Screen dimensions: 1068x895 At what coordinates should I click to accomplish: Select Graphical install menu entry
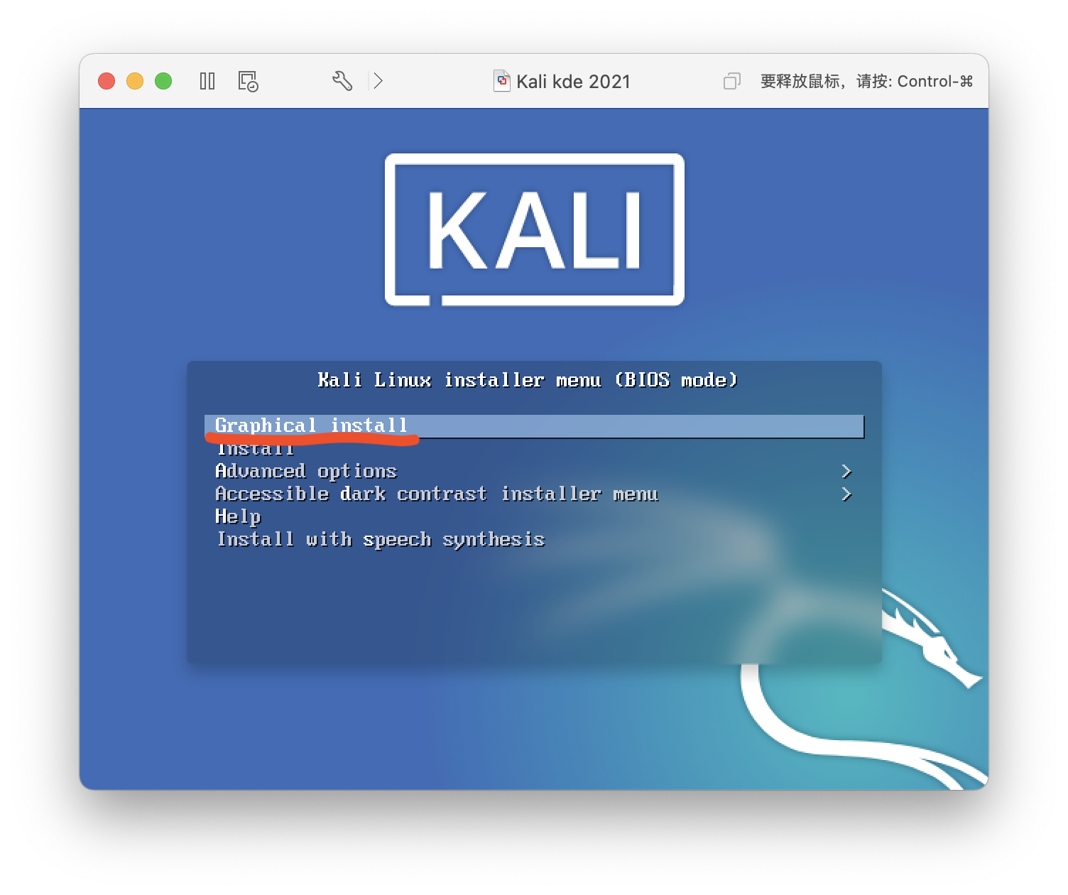(534, 426)
